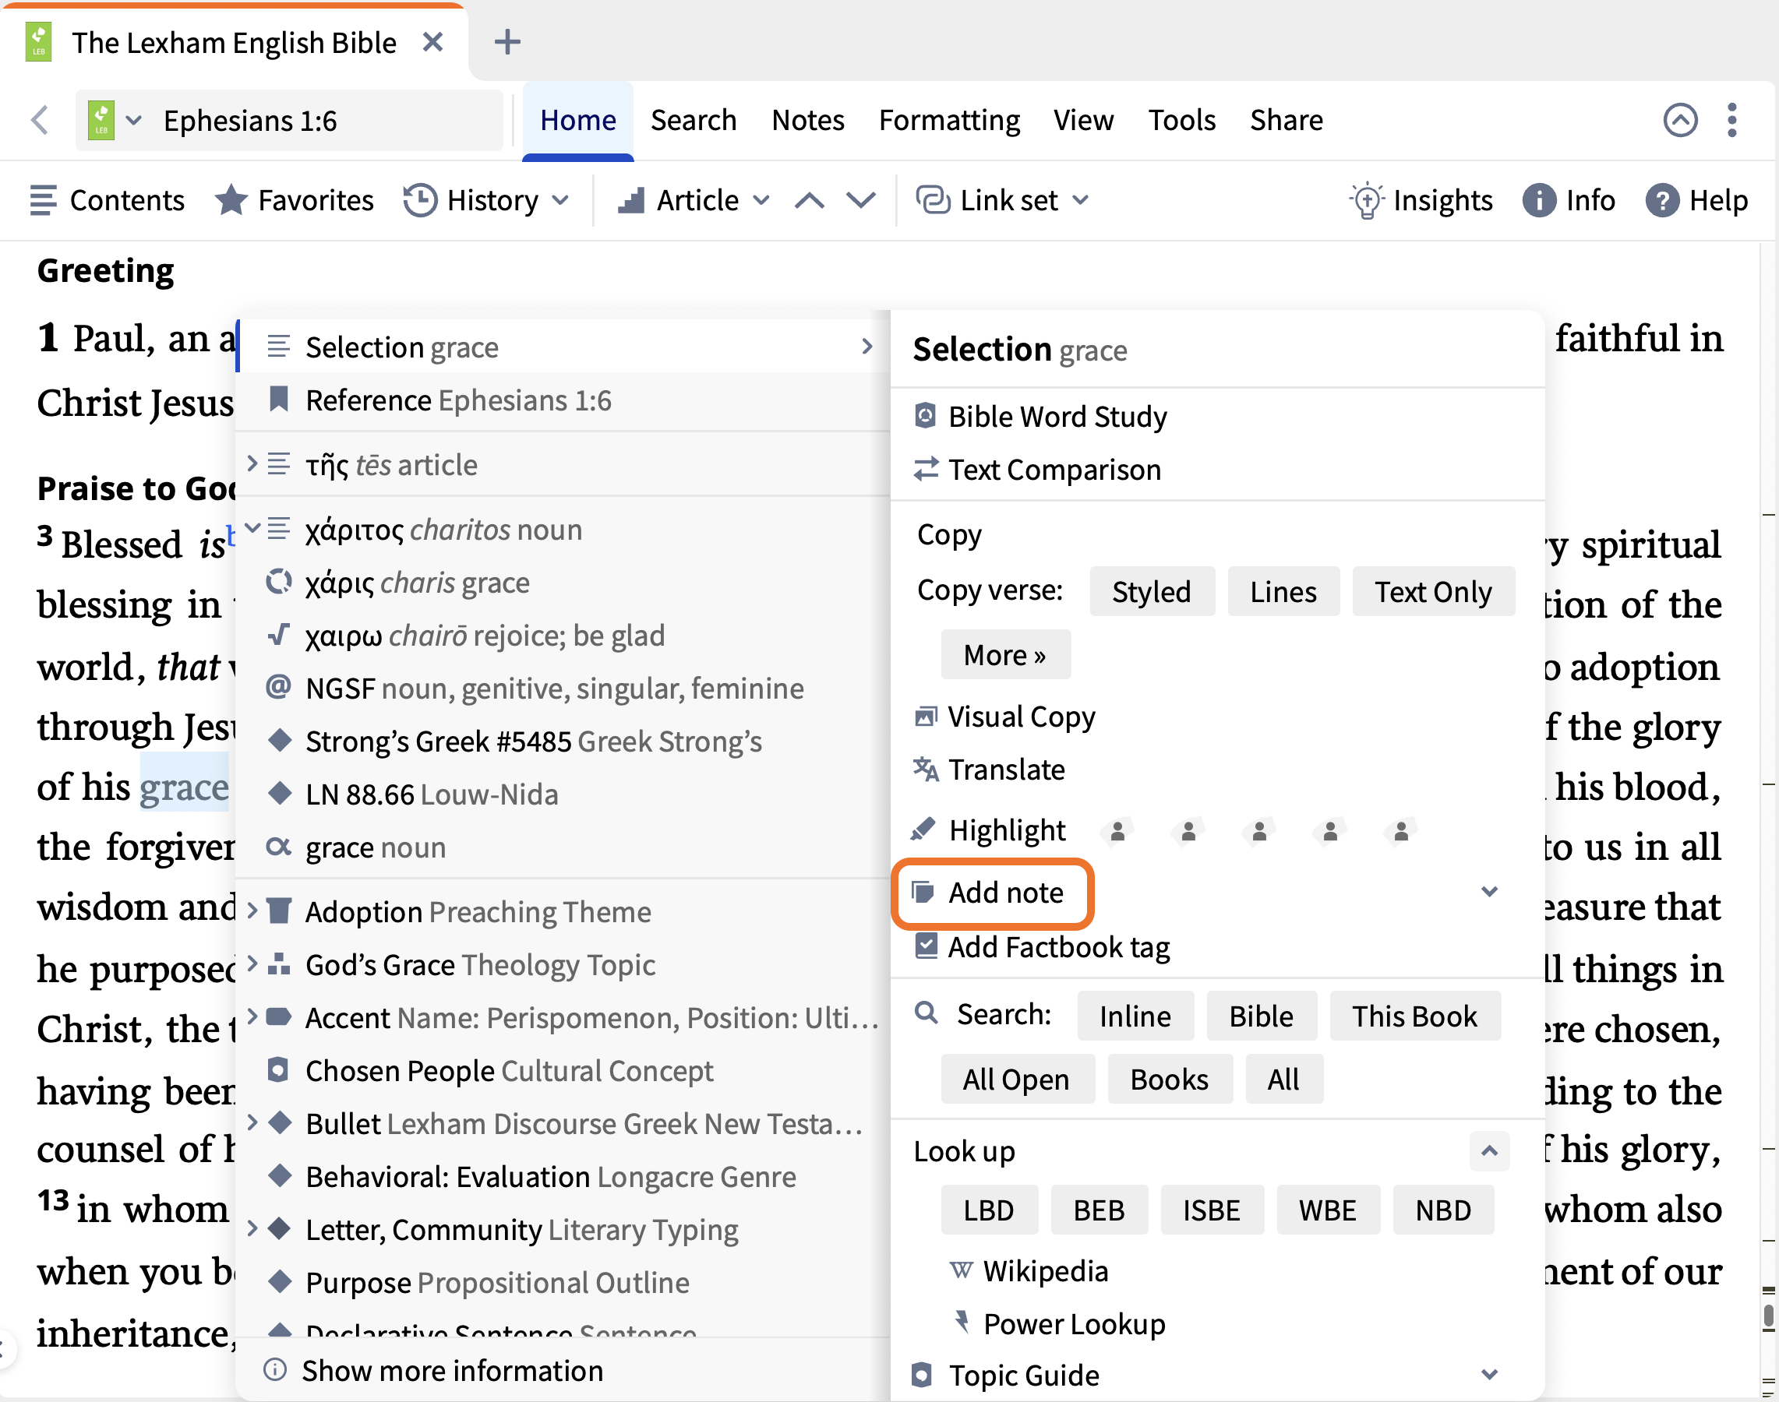Viewport: 1779px width, 1402px height.
Task: Click Show more information
Action: tap(432, 1371)
